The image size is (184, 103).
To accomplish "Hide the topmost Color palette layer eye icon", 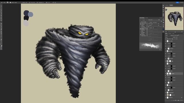I will (x=166, y=41).
